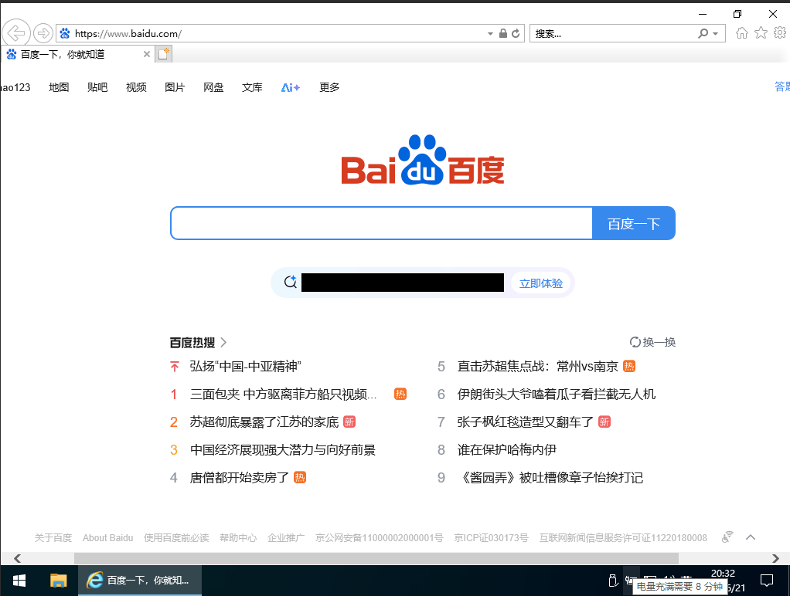Click the 热 badge next to 唐僧都开始卖房了
Image resolution: width=790 pixels, height=596 pixels.
pos(300,477)
